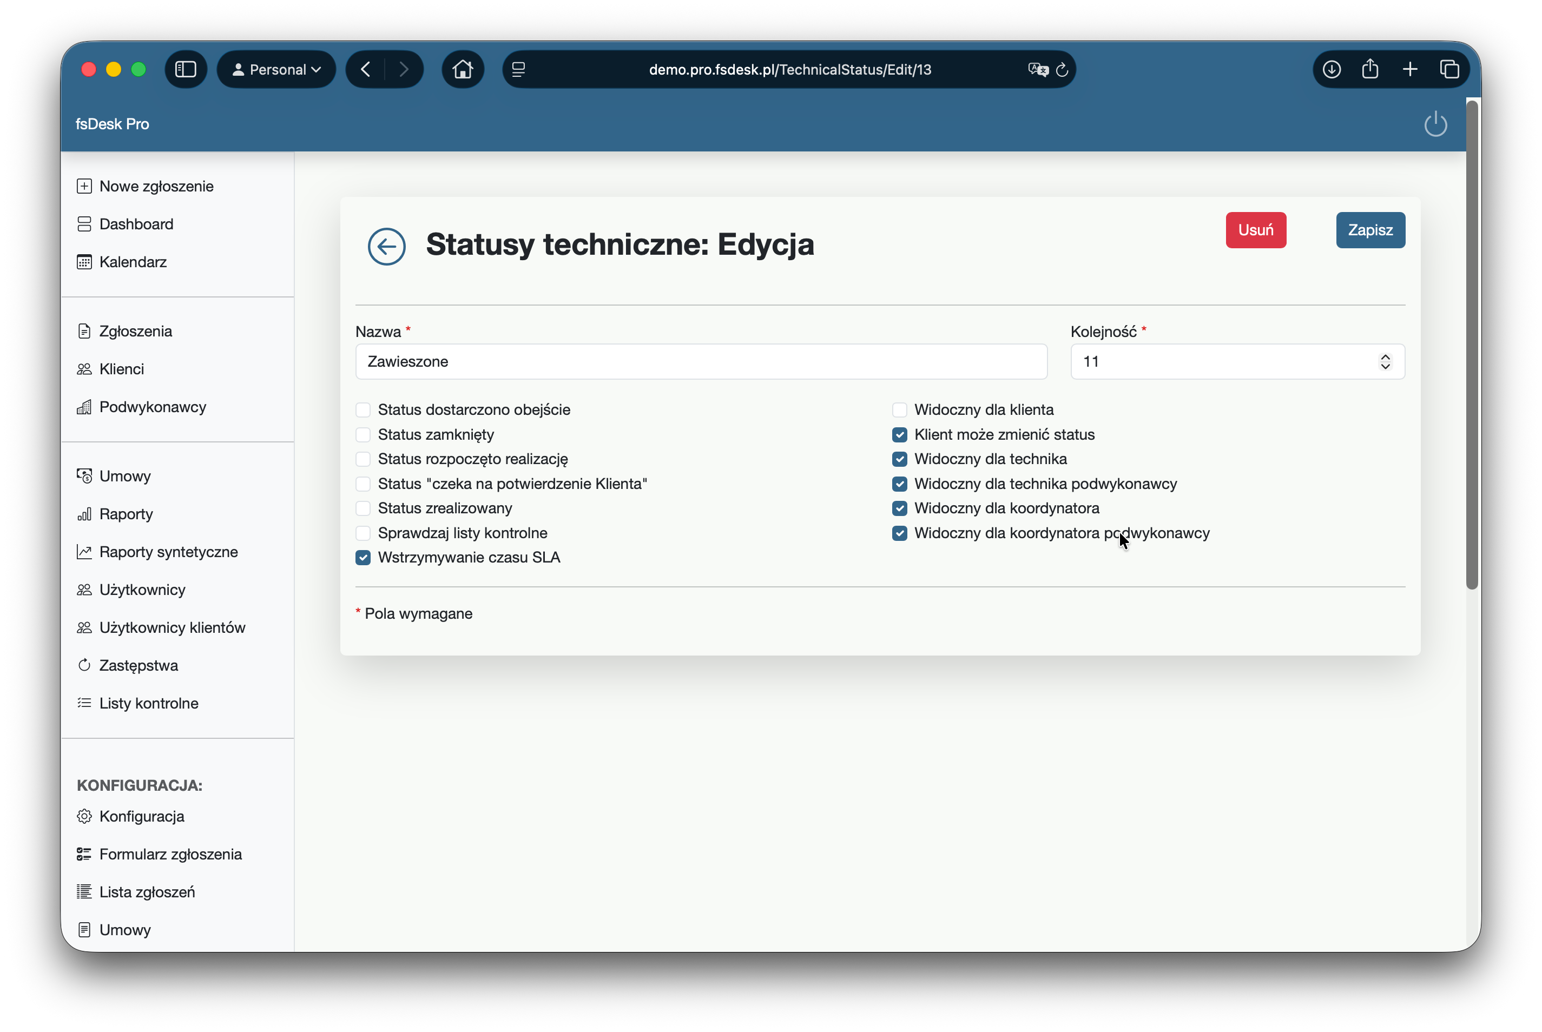
Task: Click the share icon in toolbar
Action: [x=1370, y=69]
